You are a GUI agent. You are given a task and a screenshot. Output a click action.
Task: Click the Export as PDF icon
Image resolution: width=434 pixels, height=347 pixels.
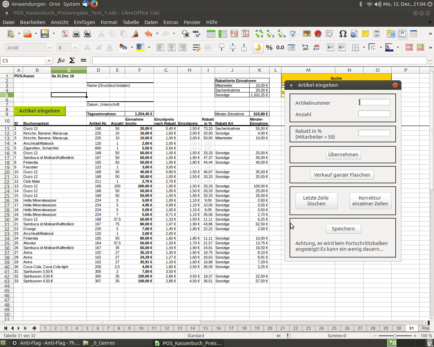click(65, 34)
